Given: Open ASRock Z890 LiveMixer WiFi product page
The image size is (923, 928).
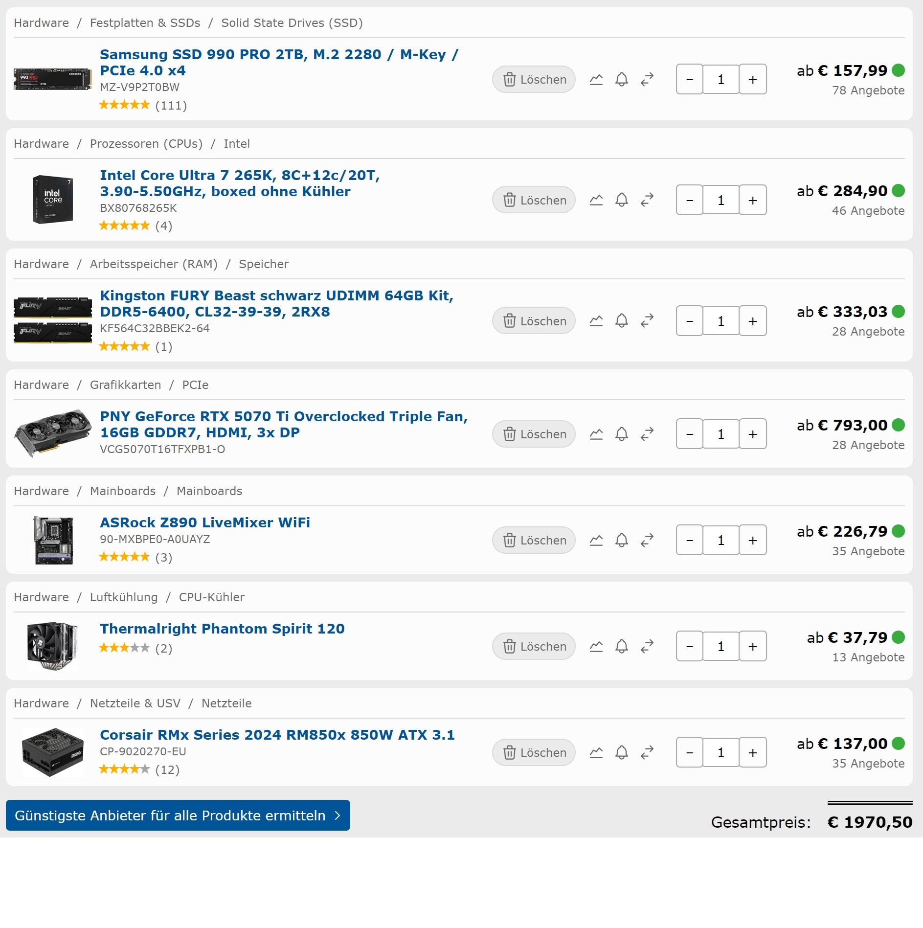Looking at the screenshot, I should (x=205, y=522).
